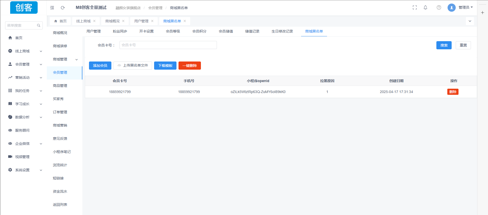This screenshot has width=488, height=215.
Task: Expand the 企业微信 chevron
Action: 41,144
